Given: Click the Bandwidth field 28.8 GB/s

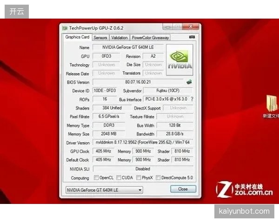Looking at the screenshot, I should [x=174, y=134].
